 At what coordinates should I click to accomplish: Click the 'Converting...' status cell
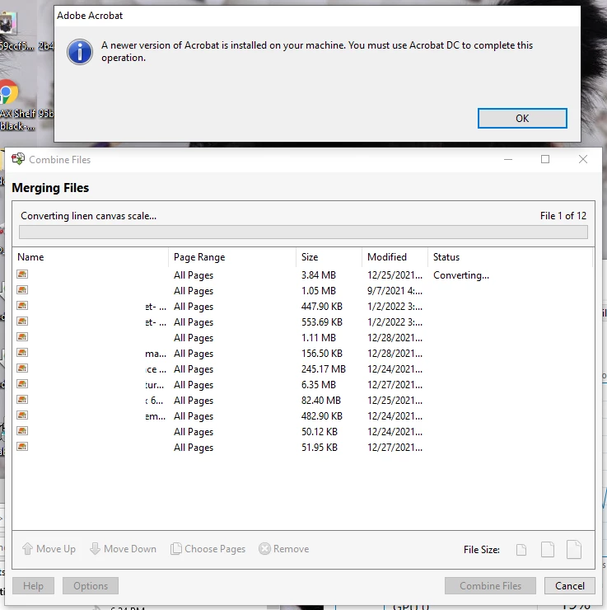click(x=461, y=275)
